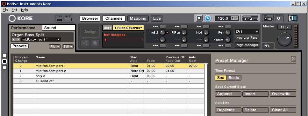The height and width of the screenshot is (116, 308).
Task: Open the Presets Edit dropdown
Action: (68, 47)
